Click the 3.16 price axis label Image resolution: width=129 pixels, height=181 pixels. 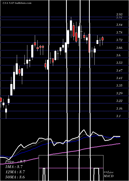[119, 109]
